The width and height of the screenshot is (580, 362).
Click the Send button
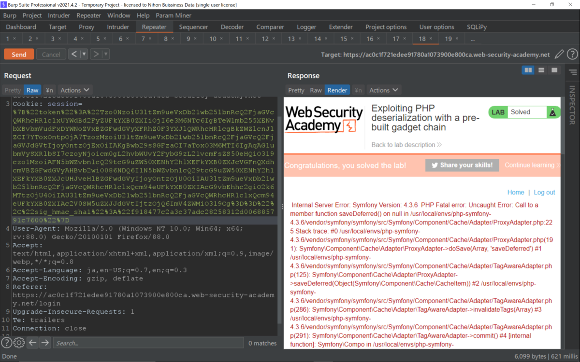point(19,55)
